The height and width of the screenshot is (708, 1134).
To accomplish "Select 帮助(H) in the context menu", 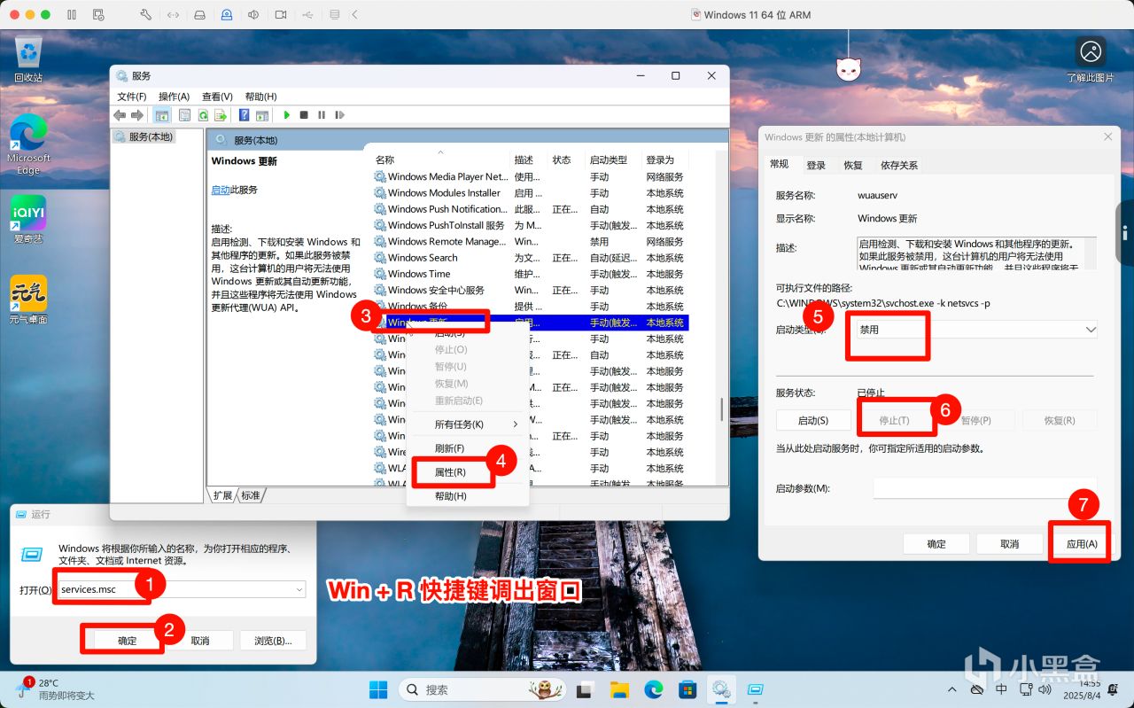I will coord(468,496).
